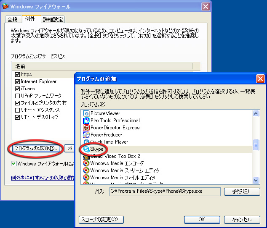The width and height of the screenshot is (267, 228).
Task: Click the キャンセル button
Action: pos(242,220)
